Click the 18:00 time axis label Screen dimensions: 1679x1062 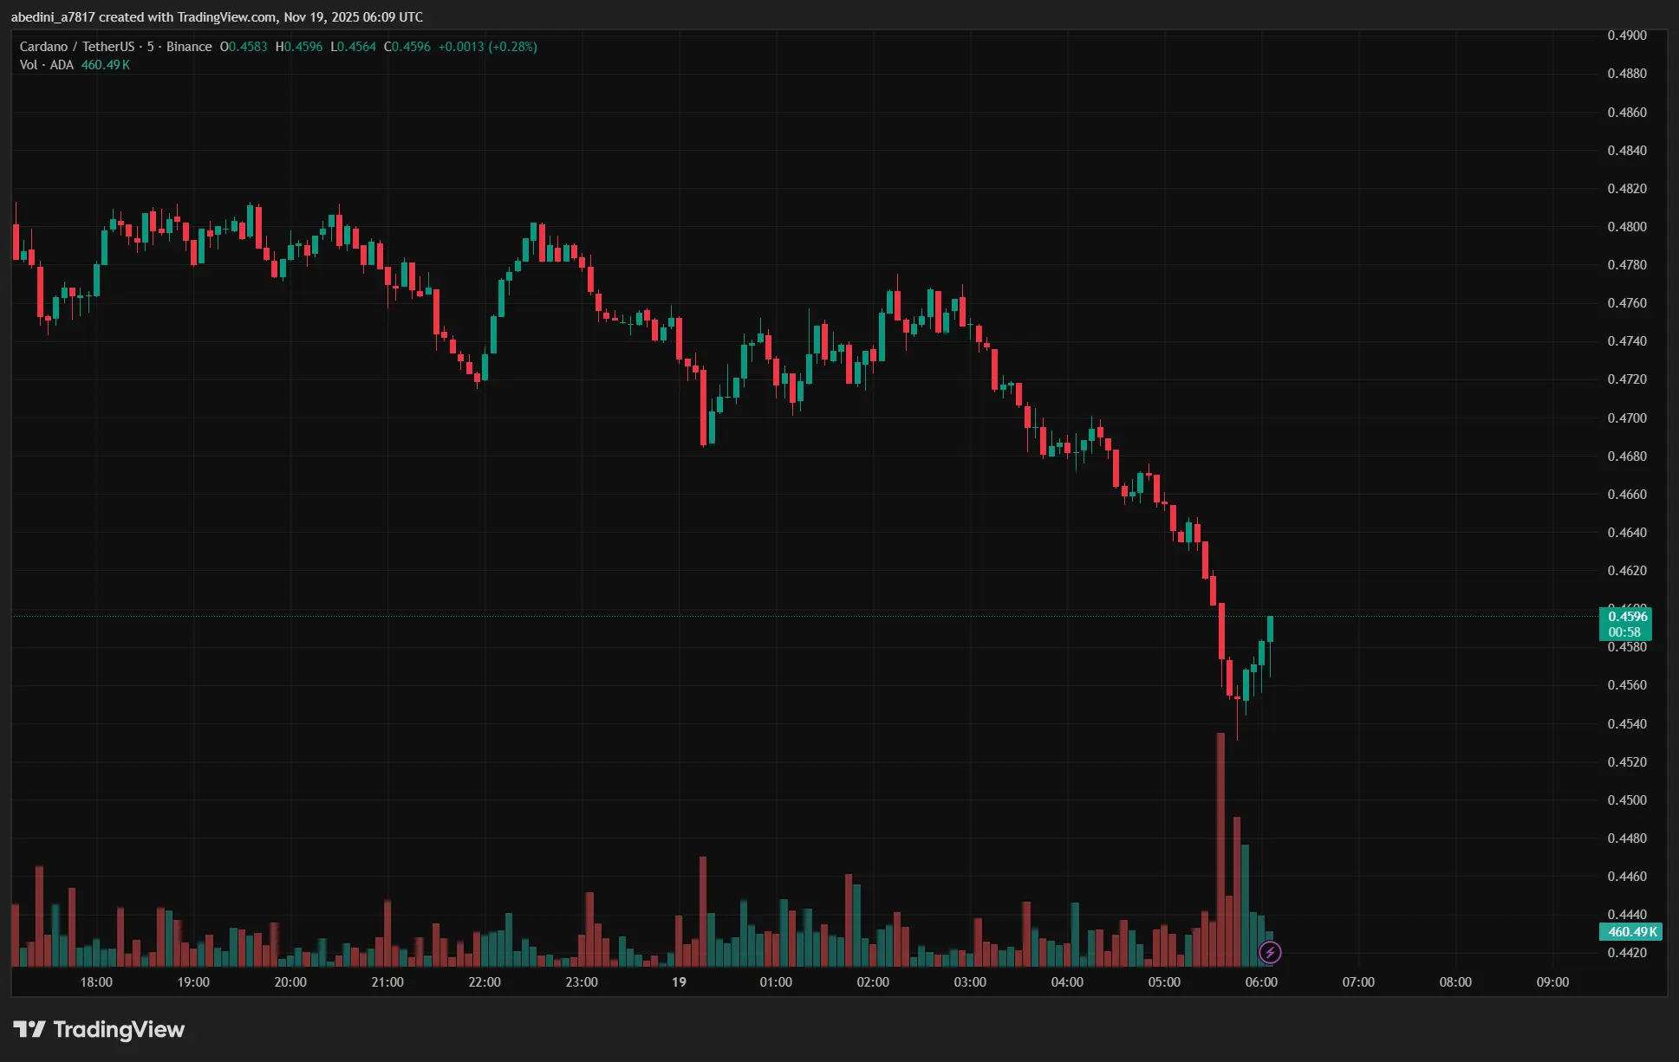click(x=96, y=981)
